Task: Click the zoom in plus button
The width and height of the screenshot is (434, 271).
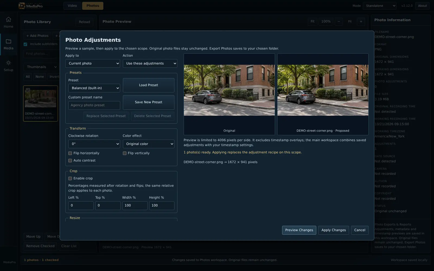Action: [x=361, y=22]
